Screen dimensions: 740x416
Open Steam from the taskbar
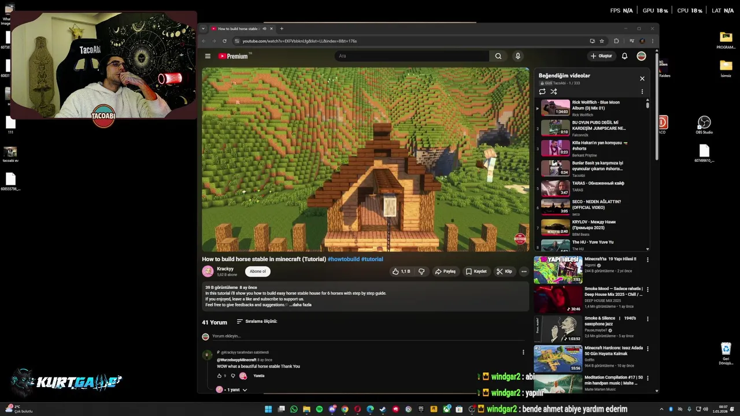383,409
